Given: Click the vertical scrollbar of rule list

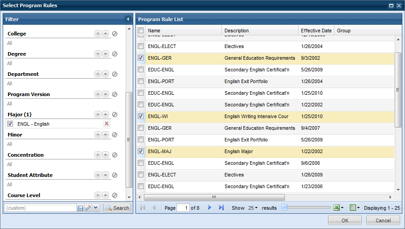Looking at the screenshot, I should tap(398, 90).
